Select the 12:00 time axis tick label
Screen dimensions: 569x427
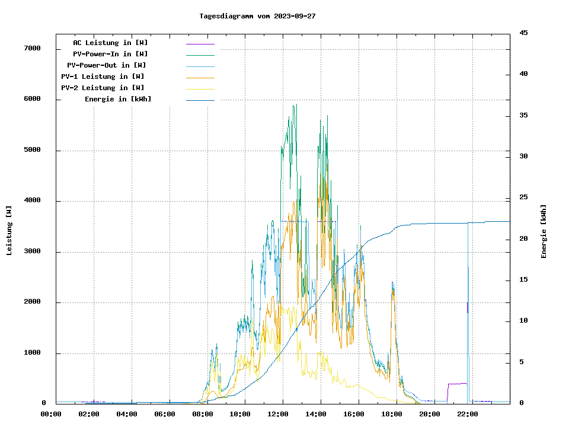(278, 414)
